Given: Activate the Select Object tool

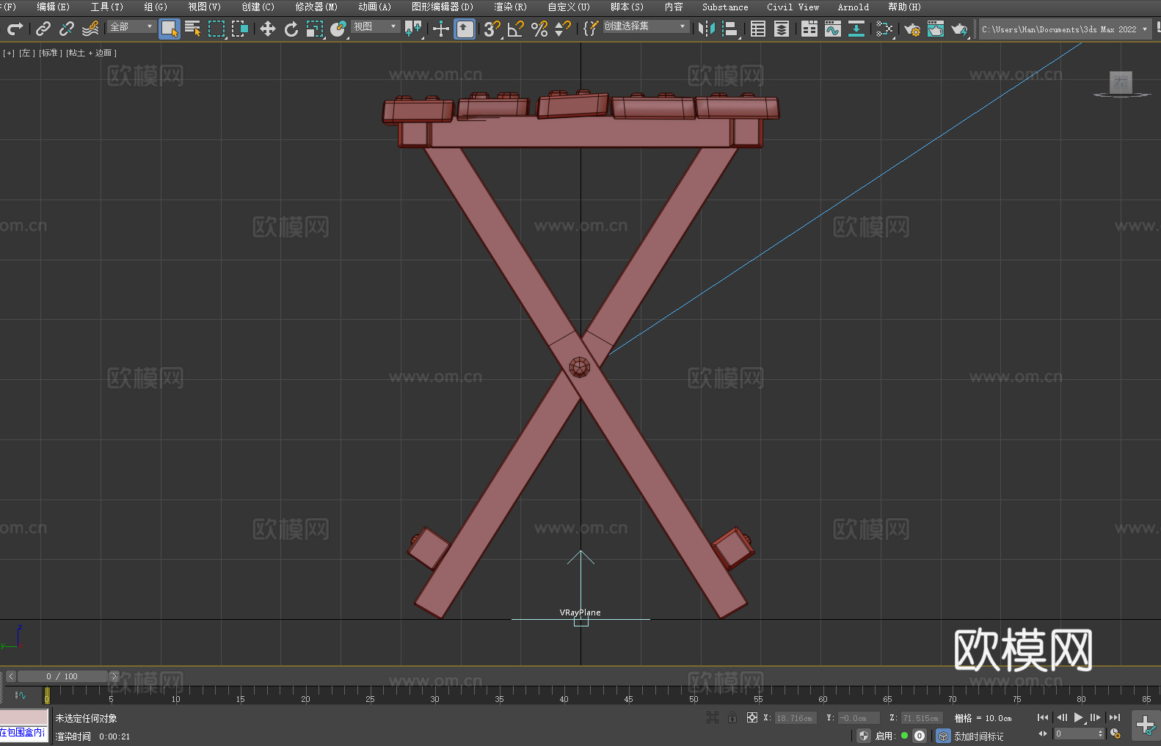Looking at the screenshot, I should (170, 29).
